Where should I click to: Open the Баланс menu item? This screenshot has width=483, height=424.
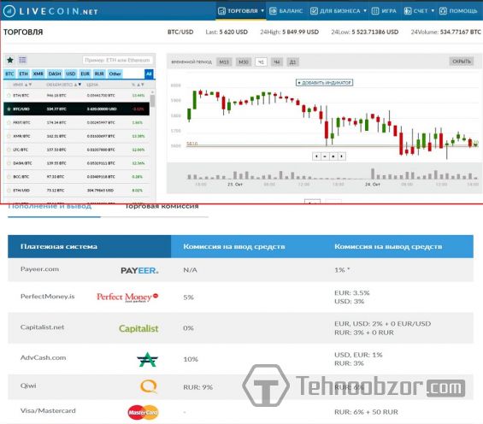286,11
